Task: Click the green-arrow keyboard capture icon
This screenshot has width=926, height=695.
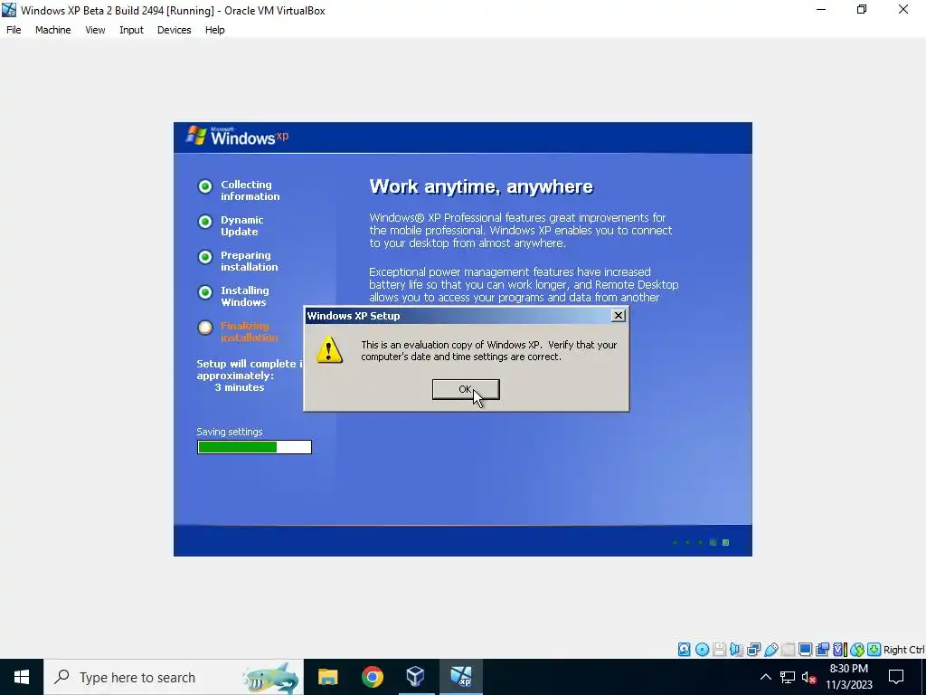Action: (x=874, y=650)
